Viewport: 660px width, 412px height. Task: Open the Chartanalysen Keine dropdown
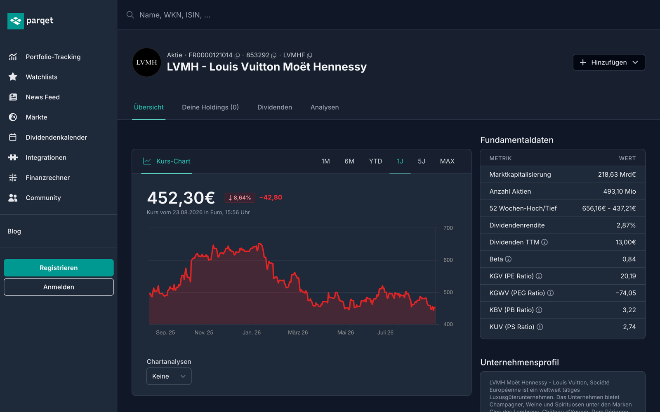point(169,376)
